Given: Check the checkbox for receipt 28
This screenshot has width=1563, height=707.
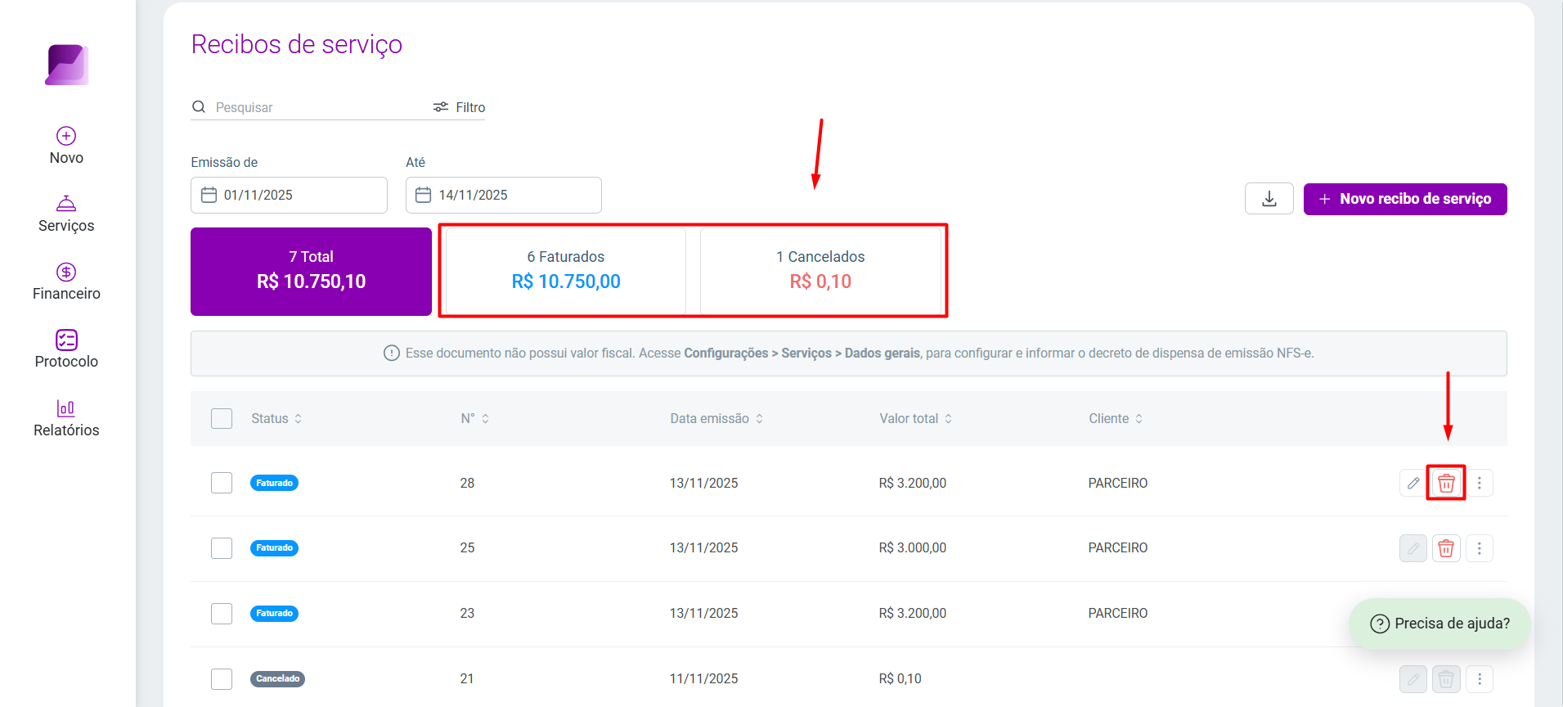Looking at the screenshot, I should click(222, 483).
